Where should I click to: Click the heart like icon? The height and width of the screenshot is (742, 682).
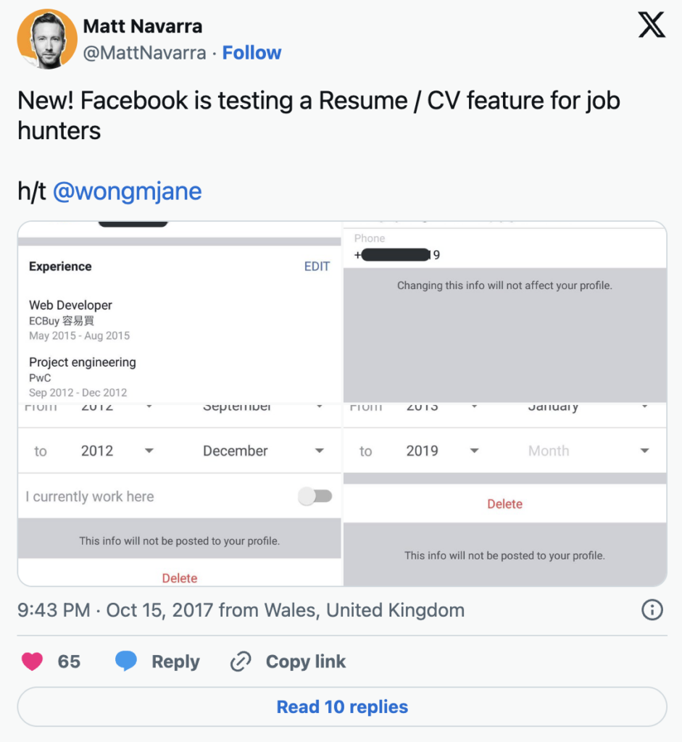(32, 661)
